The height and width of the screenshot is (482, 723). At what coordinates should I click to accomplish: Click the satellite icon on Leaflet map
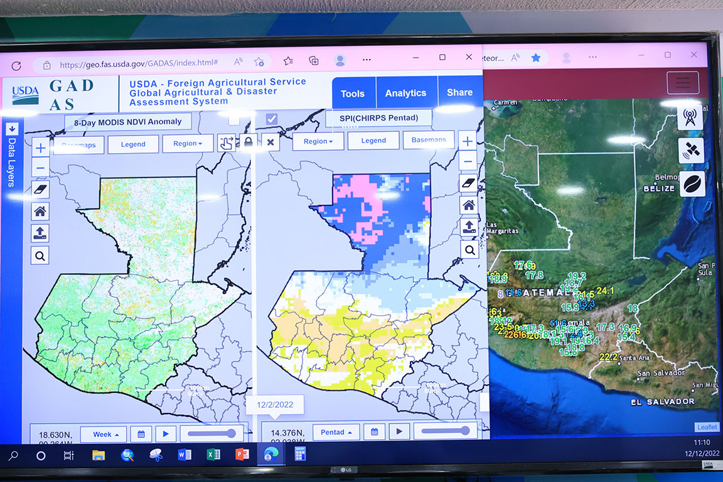(690, 151)
